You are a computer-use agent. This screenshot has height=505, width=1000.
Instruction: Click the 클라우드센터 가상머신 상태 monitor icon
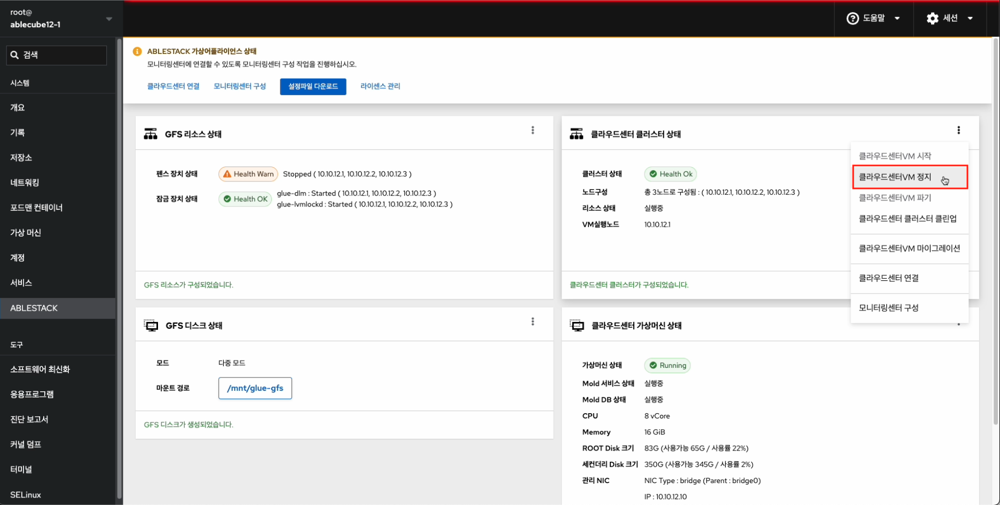click(577, 326)
